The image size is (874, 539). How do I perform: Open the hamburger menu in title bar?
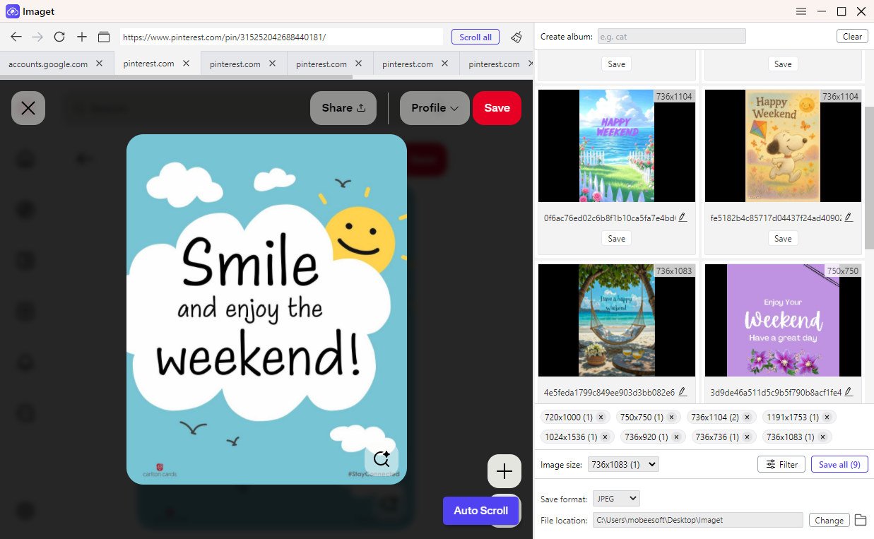click(801, 11)
